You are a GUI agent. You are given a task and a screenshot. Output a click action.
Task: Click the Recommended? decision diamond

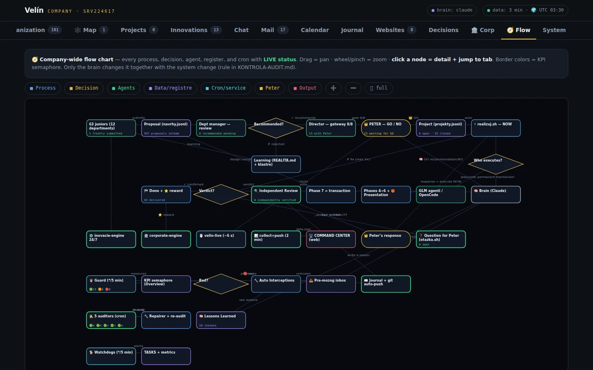click(276, 128)
